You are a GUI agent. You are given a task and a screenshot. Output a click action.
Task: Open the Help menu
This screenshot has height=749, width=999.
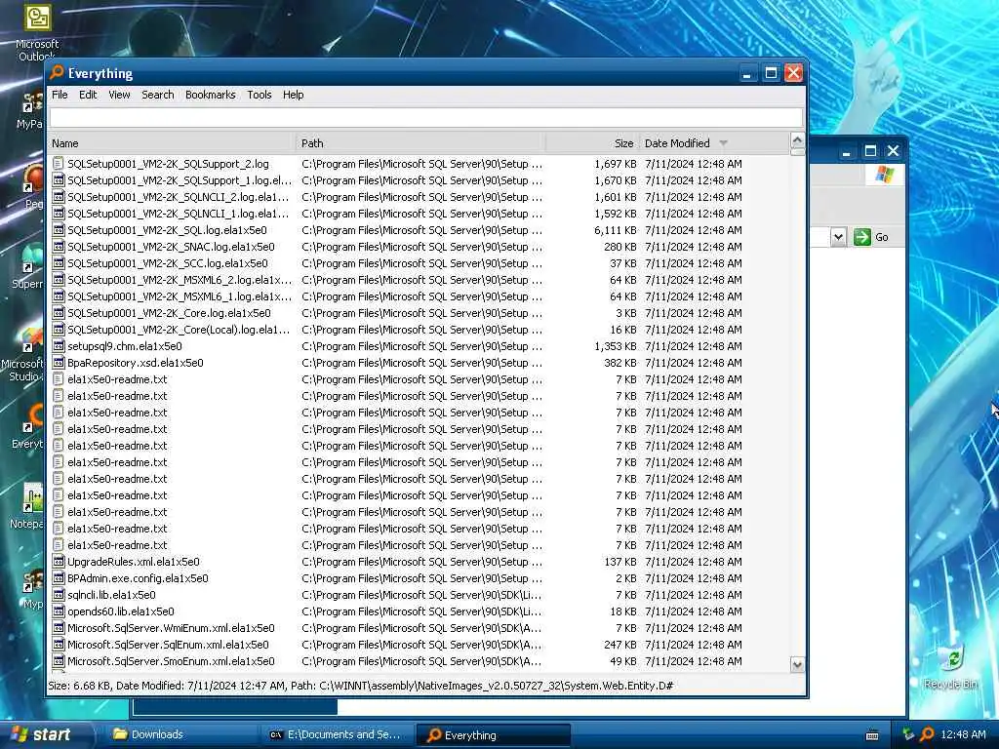[293, 95]
